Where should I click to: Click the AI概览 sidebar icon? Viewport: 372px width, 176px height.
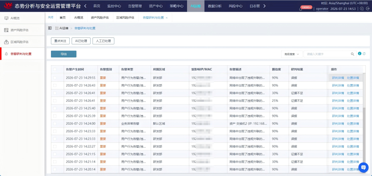coord(7,18)
